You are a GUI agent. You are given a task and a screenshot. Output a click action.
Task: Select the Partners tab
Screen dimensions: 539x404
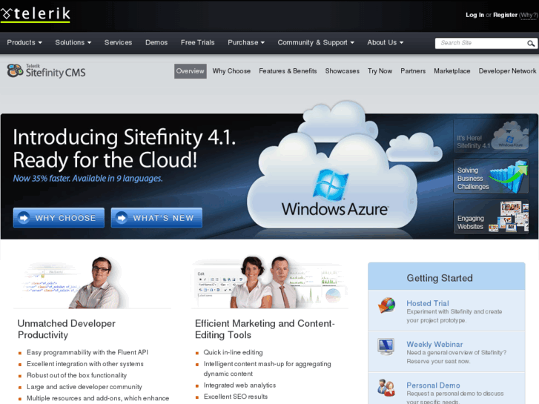[x=413, y=71]
